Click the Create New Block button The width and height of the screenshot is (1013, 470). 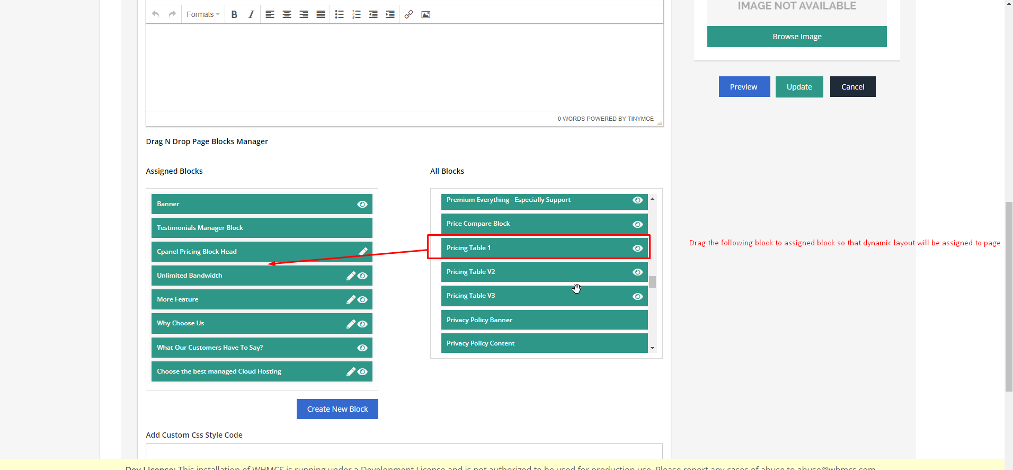pos(337,409)
